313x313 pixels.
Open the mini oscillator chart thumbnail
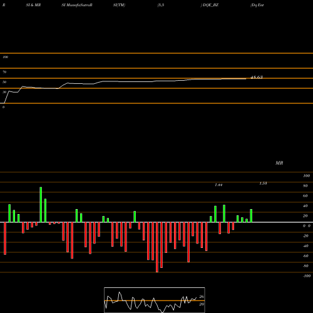pyautogui.click(x=155, y=300)
